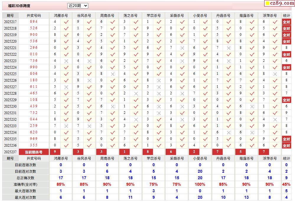Click the 总正确次数 row label
Image resolution: width=295 pixels, height=202 pixels.
(x=25, y=178)
